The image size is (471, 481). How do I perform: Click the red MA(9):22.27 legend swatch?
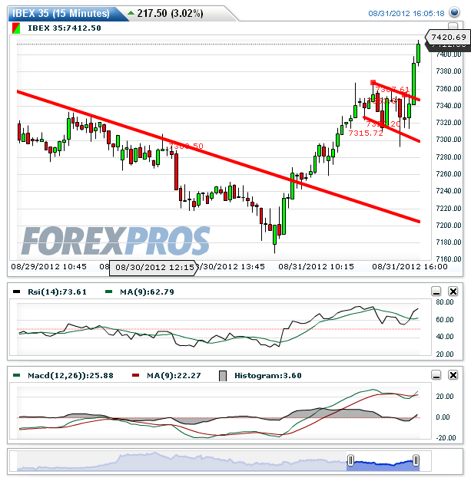click(x=135, y=375)
